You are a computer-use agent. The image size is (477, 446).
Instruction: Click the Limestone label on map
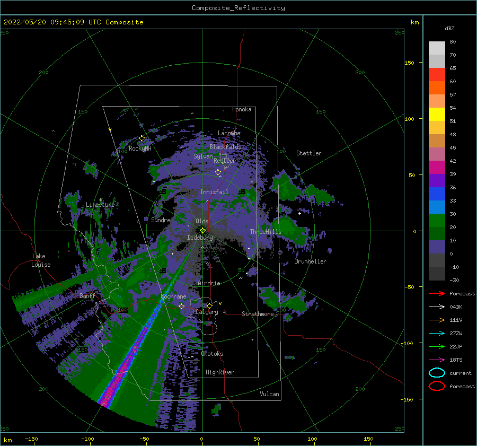pos(100,205)
